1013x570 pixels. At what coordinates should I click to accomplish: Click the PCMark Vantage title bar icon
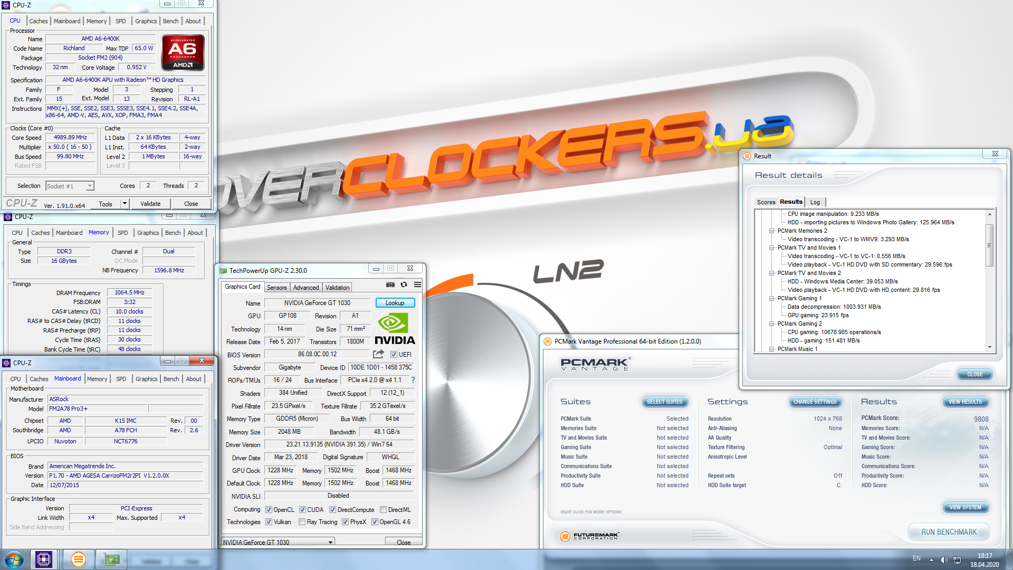coord(548,341)
